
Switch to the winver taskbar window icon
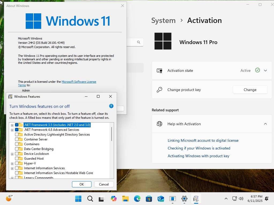[x=173, y=199]
